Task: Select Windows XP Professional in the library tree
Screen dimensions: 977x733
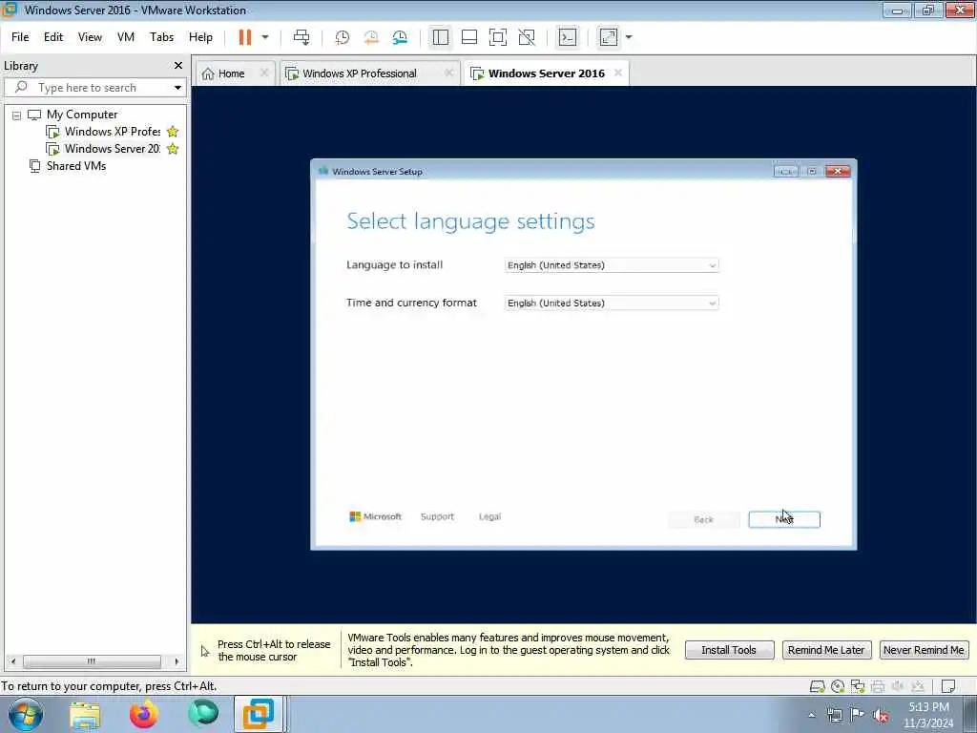Action: [x=113, y=132]
